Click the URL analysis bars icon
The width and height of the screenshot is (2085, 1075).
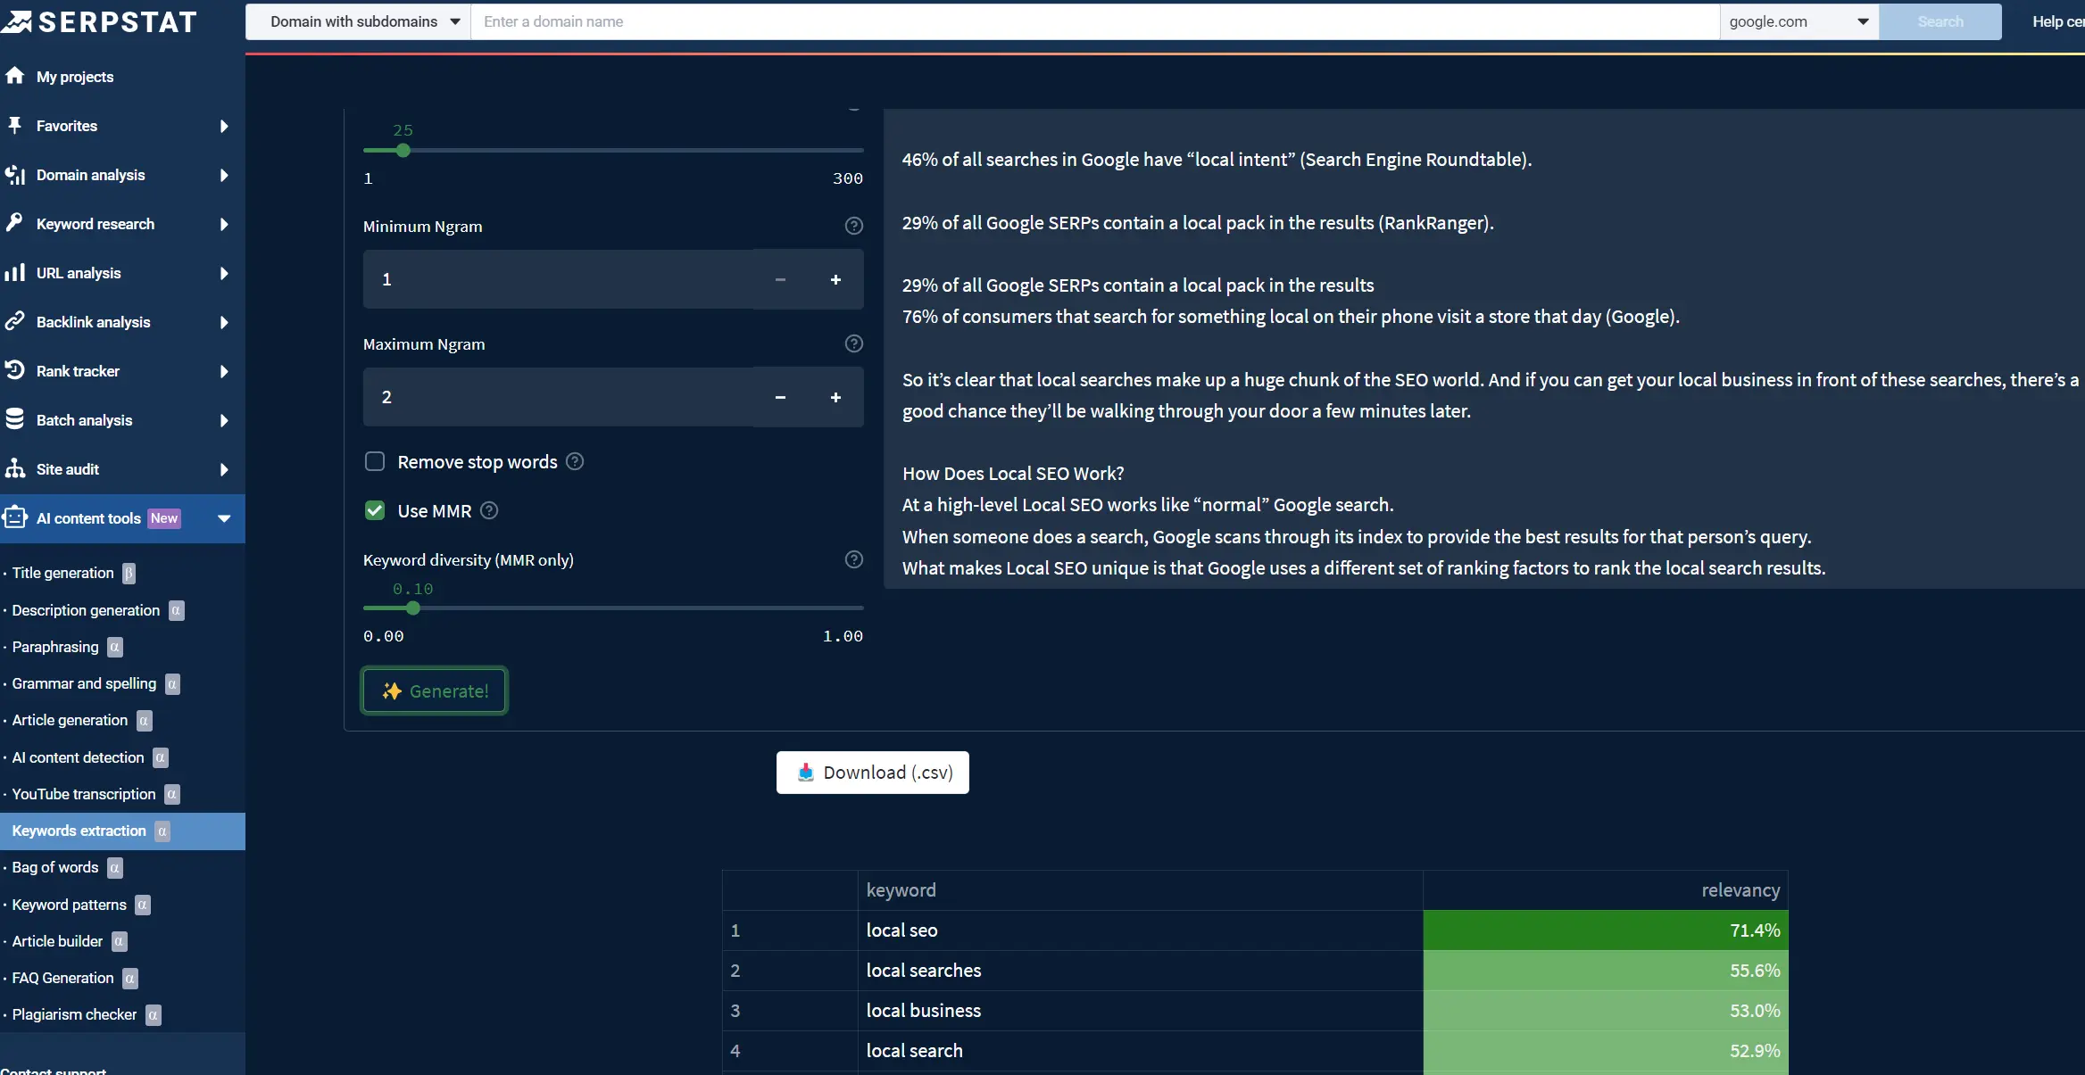[14, 272]
